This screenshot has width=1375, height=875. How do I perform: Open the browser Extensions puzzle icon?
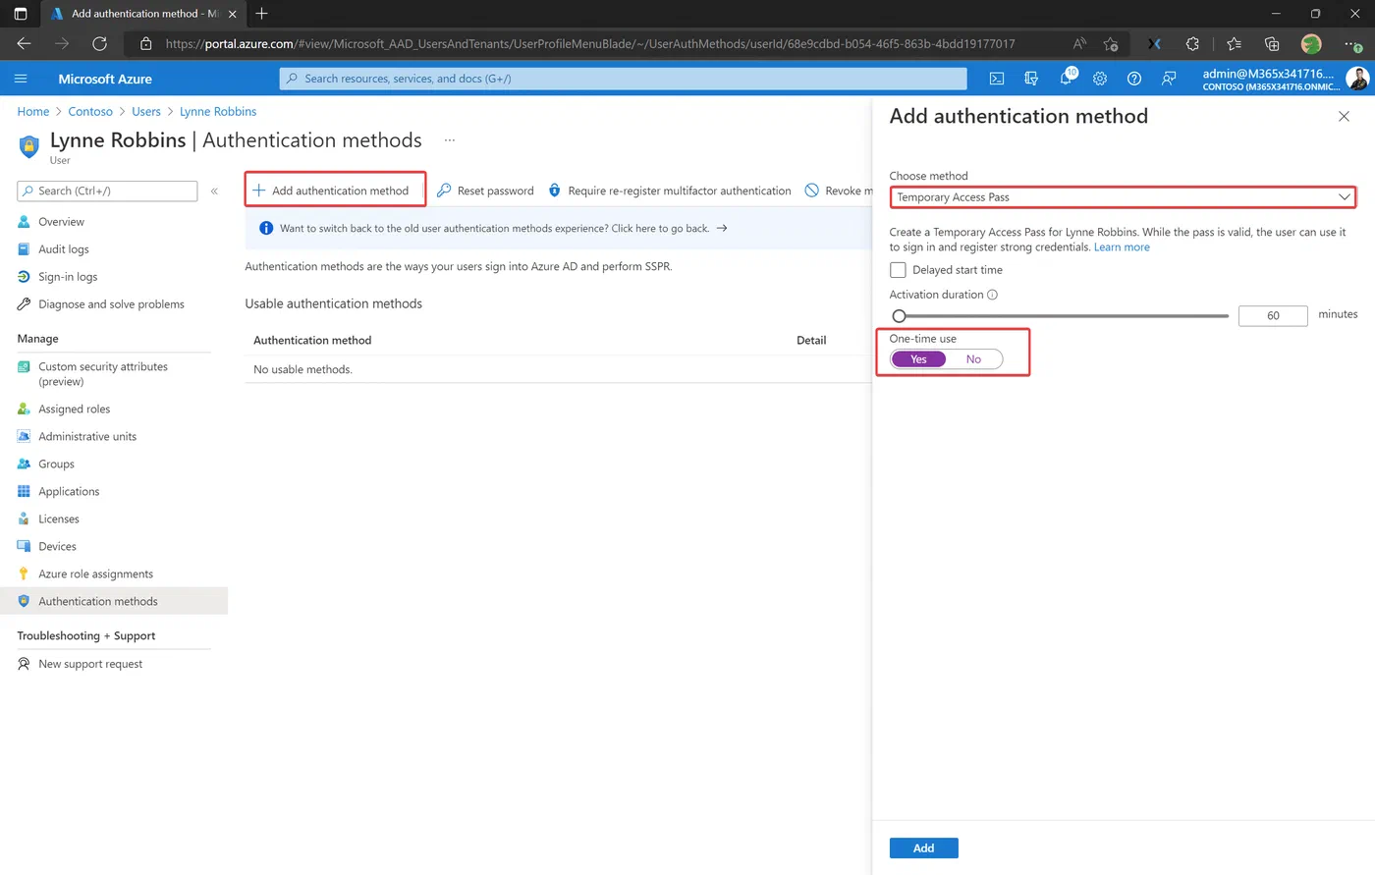coord(1192,43)
